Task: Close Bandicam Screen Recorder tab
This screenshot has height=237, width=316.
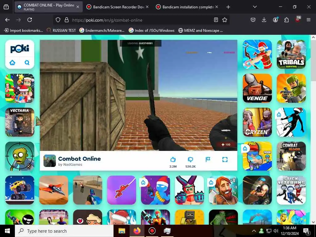Action: click(x=147, y=7)
